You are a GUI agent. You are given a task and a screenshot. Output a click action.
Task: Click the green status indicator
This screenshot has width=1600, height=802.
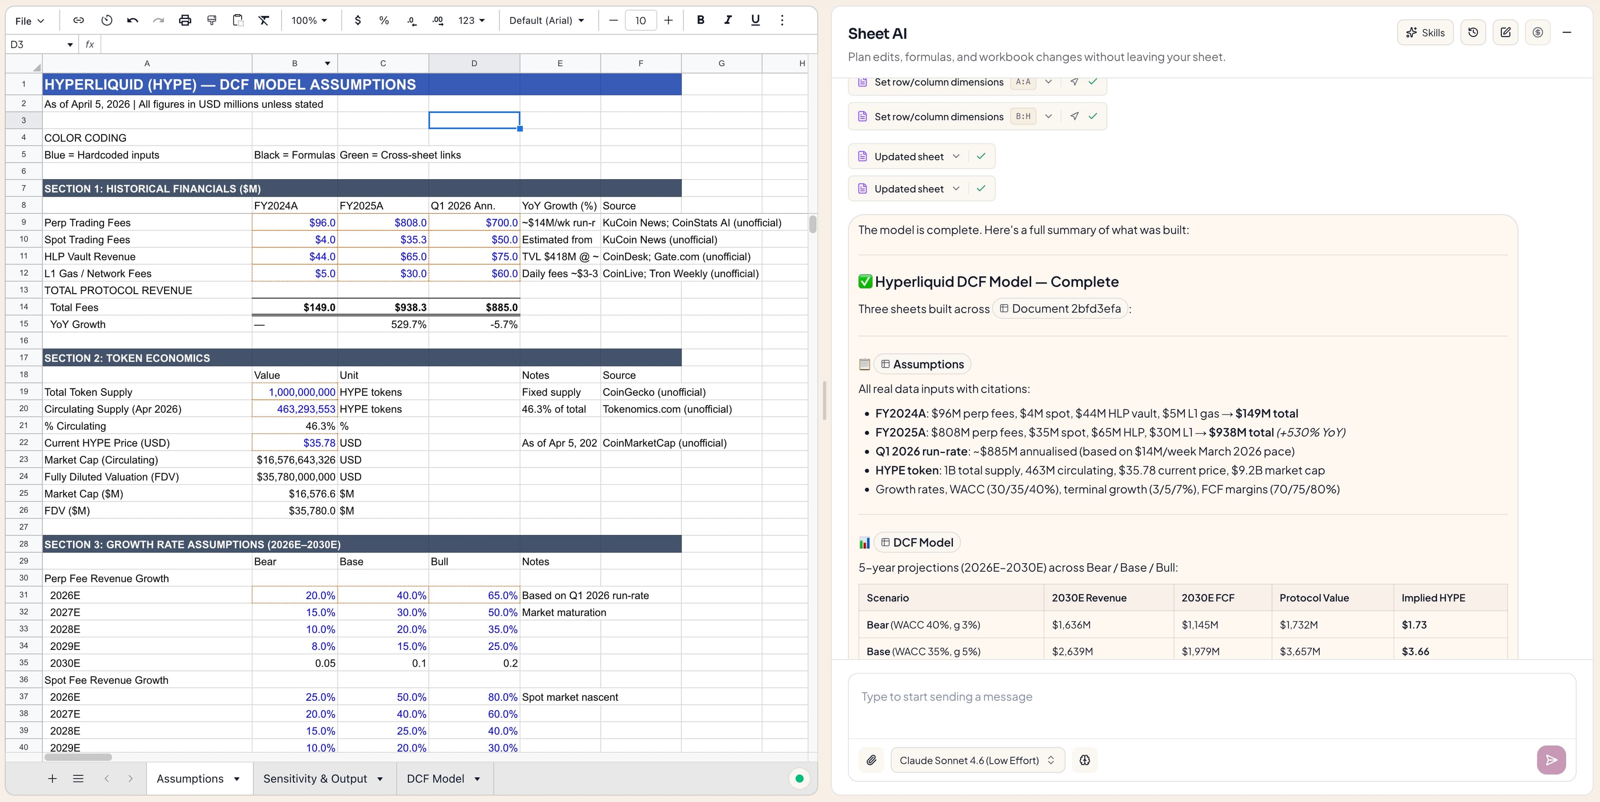pyautogui.click(x=800, y=778)
